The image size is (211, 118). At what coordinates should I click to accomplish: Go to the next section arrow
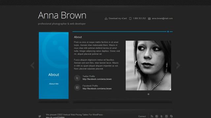(178, 66)
